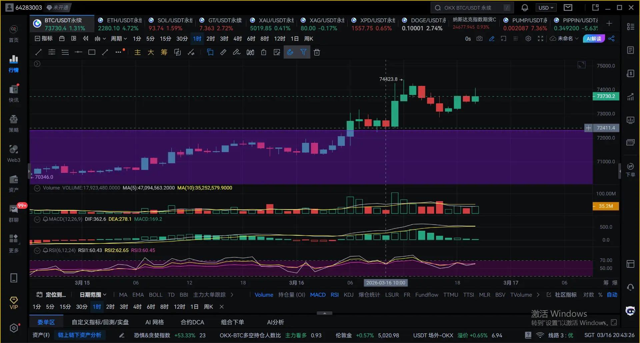Open the 周期 period dropdown

(119, 39)
